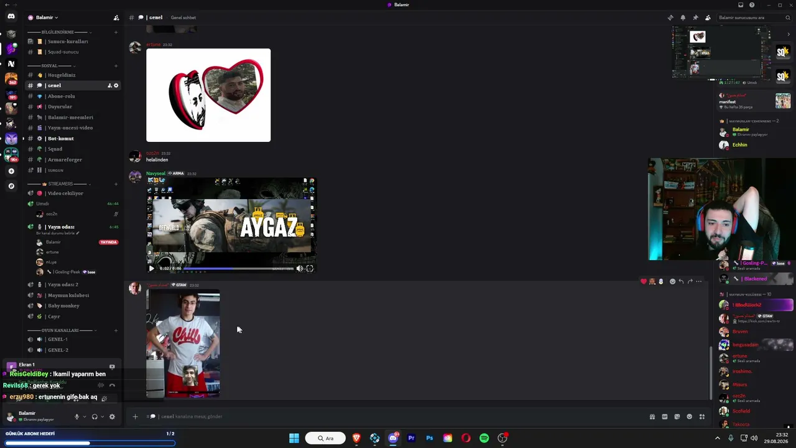Disconnect from the voice call
This screenshot has width=796, height=448.
click(x=112, y=385)
